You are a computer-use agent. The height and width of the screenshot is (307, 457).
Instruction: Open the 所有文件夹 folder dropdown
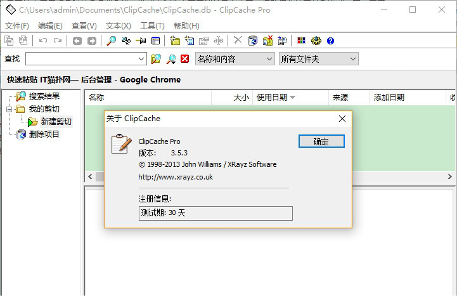click(x=319, y=59)
